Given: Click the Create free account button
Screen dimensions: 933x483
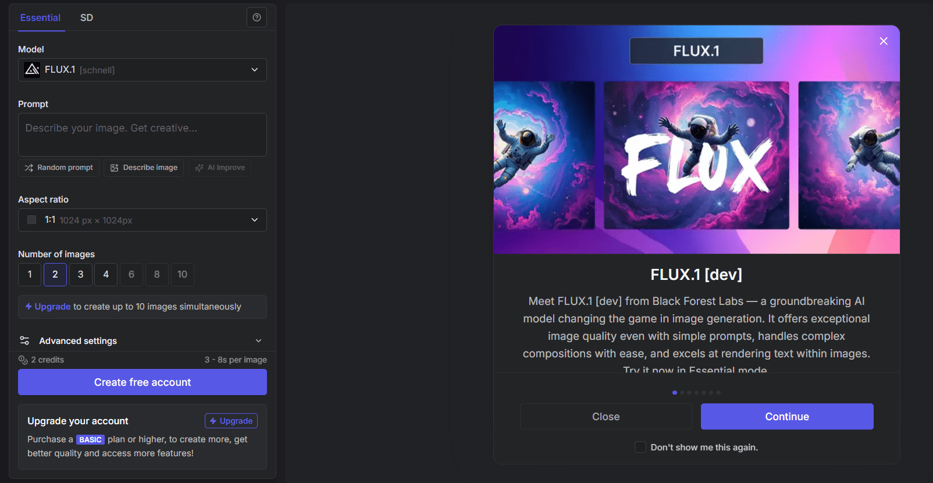Looking at the screenshot, I should tap(143, 382).
